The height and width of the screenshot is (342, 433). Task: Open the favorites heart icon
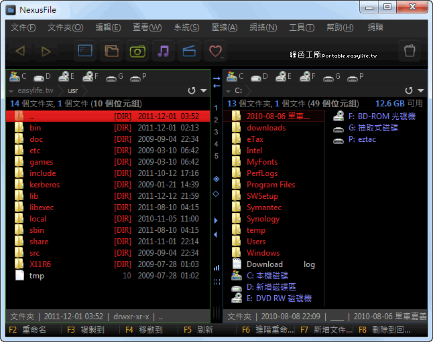point(215,51)
